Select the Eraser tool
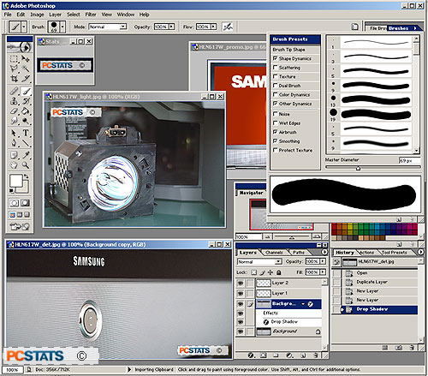This screenshot has width=428, height=376. click(x=14, y=111)
